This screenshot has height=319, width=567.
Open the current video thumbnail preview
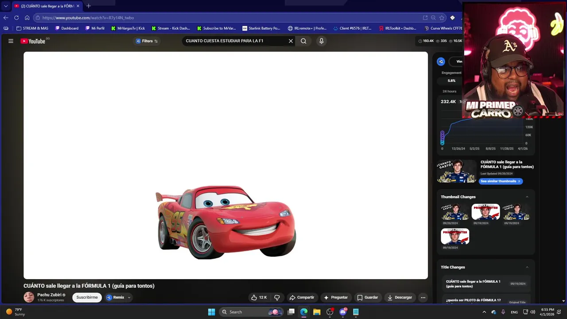click(457, 171)
